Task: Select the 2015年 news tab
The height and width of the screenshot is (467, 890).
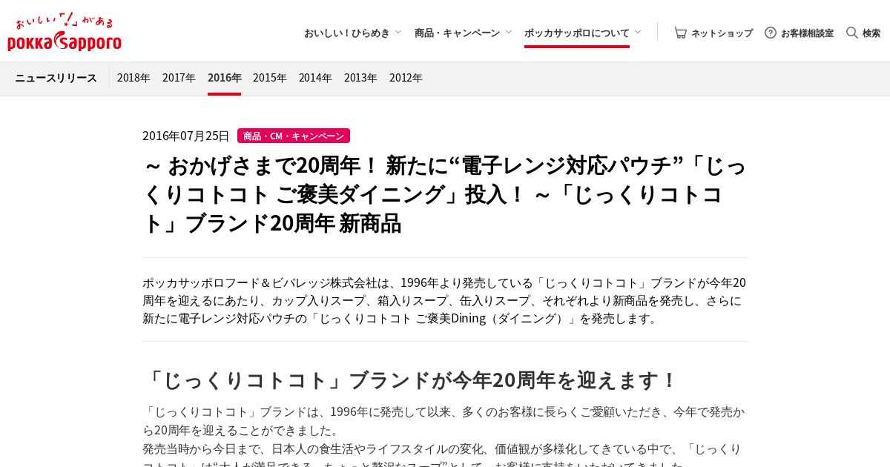Action: click(x=270, y=78)
